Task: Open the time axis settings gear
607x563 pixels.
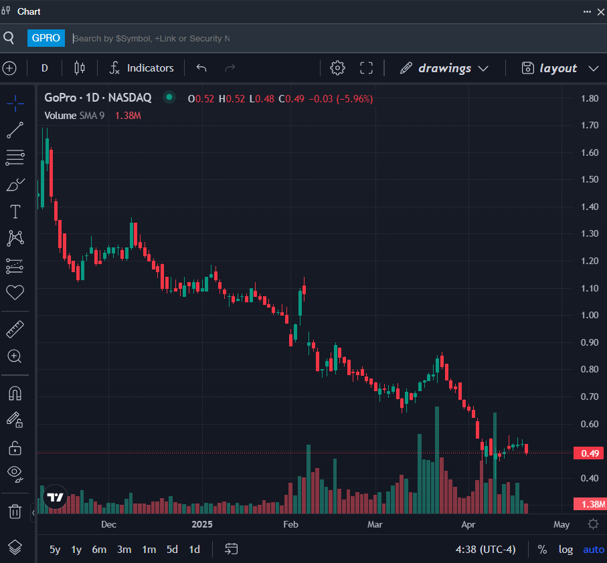Action: click(x=593, y=524)
